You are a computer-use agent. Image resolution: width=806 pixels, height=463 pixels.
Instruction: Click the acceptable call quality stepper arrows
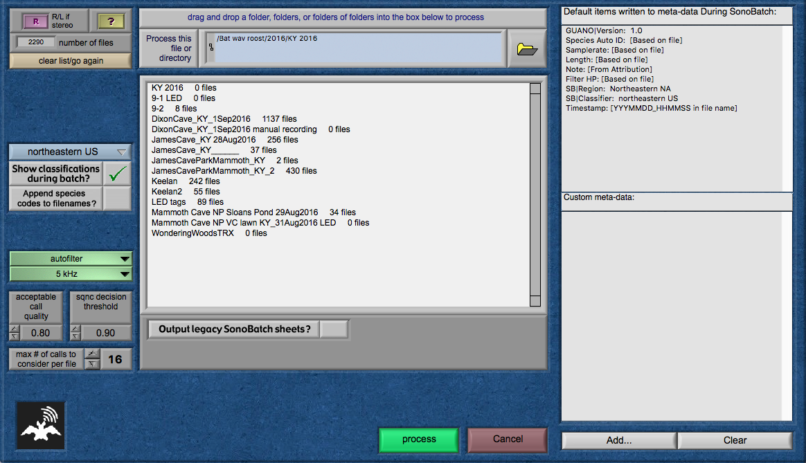pos(15,333)
